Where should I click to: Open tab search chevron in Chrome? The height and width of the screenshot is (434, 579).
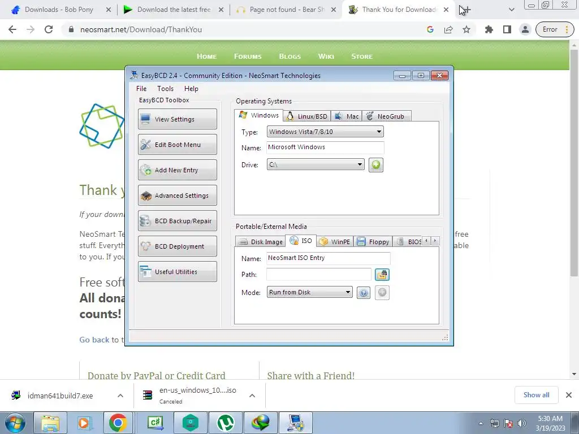[511, 10]
